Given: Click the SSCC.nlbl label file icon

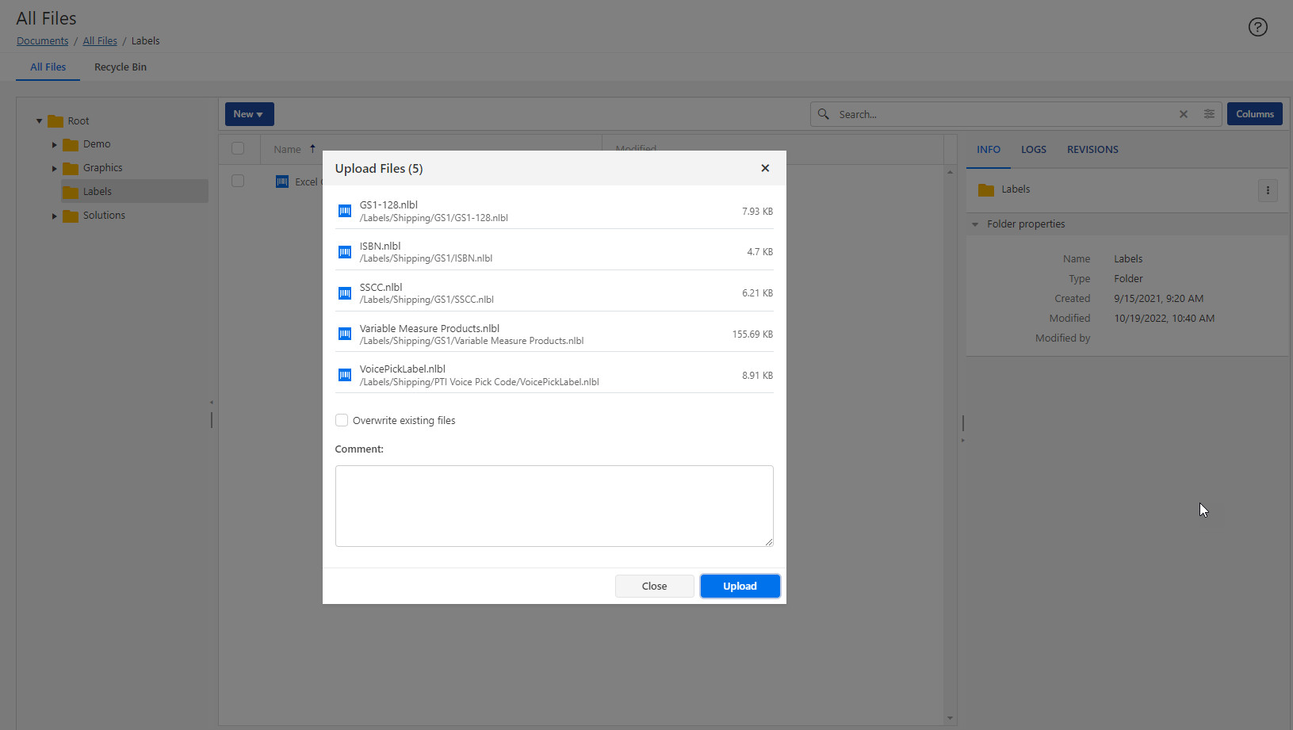Looking at the screenshot, I should click(345, 293).
